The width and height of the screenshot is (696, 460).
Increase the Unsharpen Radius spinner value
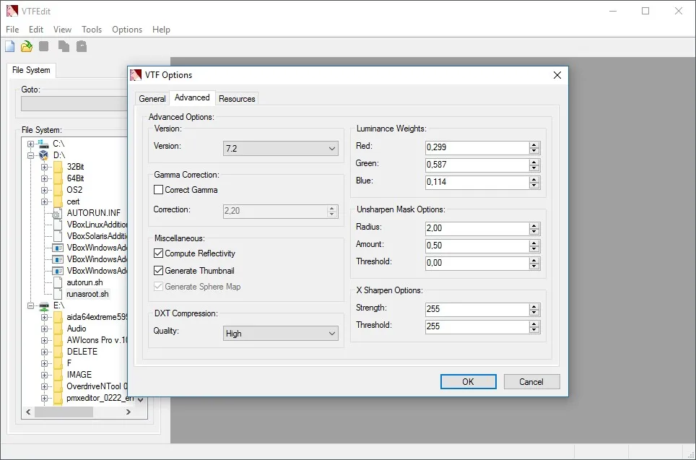(x=534, y=225)
